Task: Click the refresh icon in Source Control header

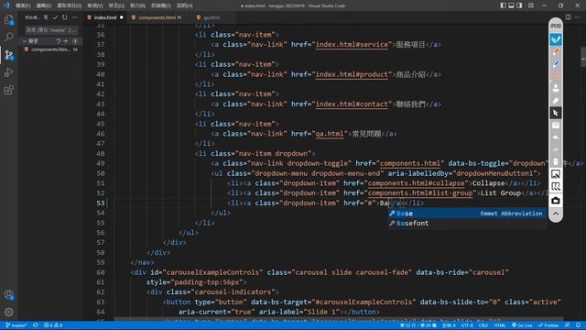Action: pos(65,17)
